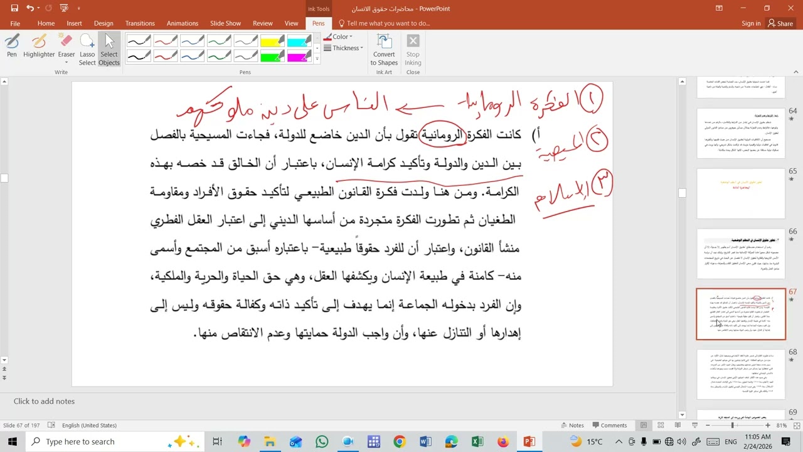Pick the cyan highlighter pen

[299, 40]
